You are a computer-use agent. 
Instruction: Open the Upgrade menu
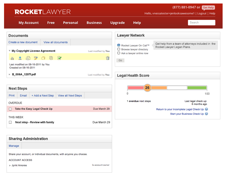pos(117,23)
